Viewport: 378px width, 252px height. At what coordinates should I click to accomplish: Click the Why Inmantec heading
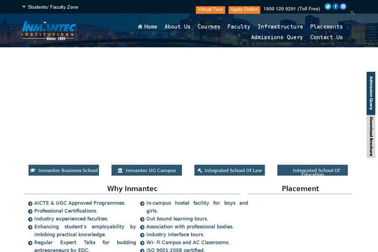pyautogui.click(x=132, y=188)
